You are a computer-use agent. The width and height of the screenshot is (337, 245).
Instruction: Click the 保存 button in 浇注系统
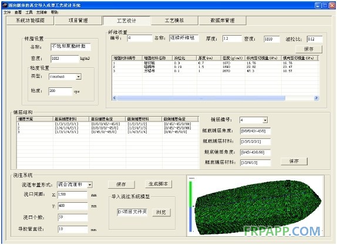[121, 184]
